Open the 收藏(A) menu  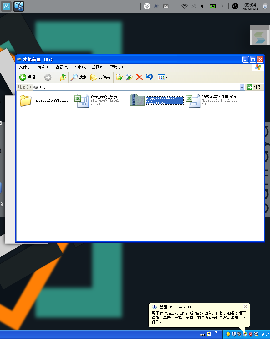point(80,67)
